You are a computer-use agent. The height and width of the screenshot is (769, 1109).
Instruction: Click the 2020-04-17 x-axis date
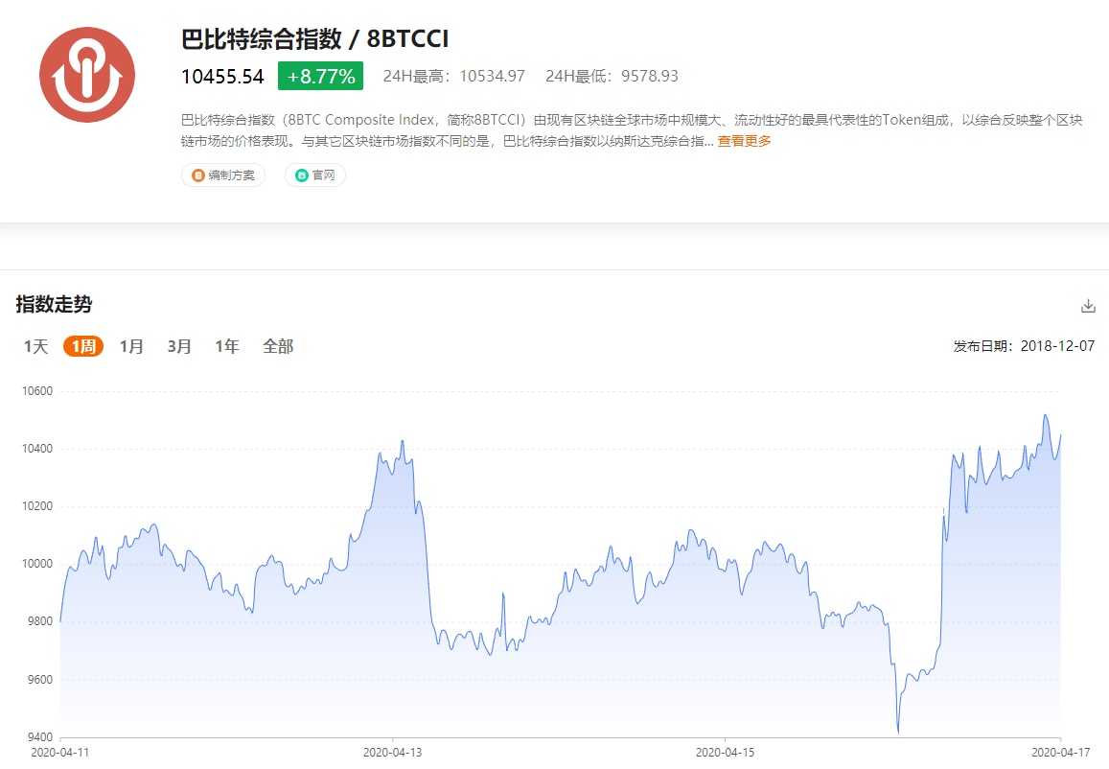1060,753
